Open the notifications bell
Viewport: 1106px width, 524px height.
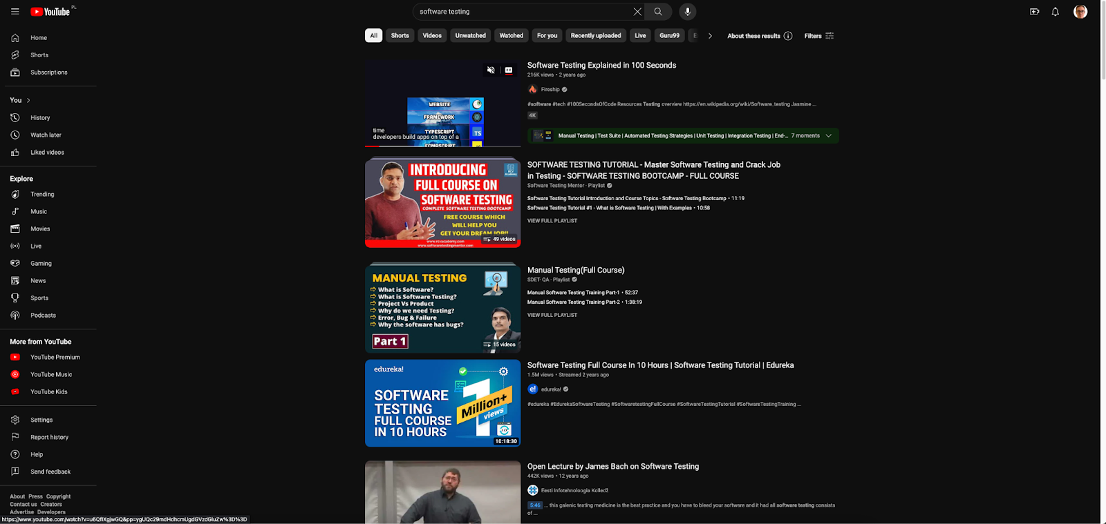coord(1055,12)
